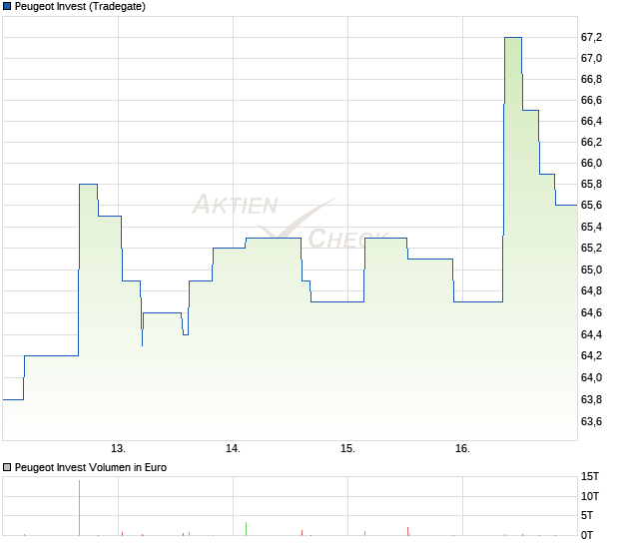Image resolution: width=619 pixels, height=545 pixels.
Task: Click the 66,2 price axis label
Action: 591,142
